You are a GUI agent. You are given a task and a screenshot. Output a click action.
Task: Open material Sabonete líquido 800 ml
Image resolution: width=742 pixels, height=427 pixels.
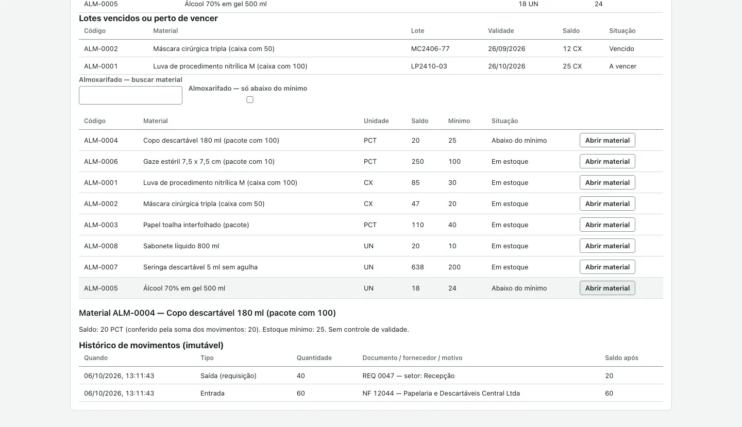[608, 246]
